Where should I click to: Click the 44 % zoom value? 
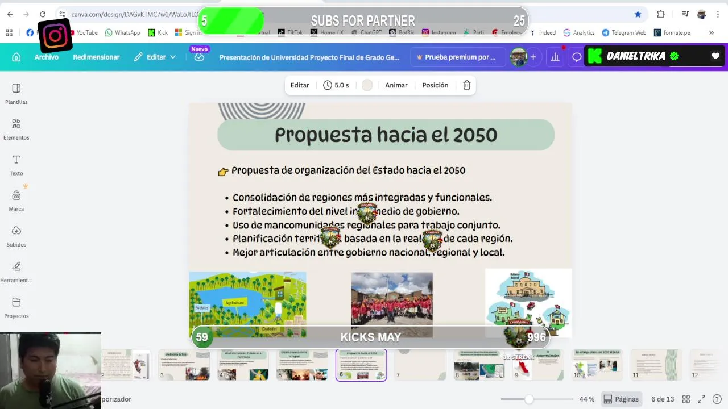coord(587,399)
